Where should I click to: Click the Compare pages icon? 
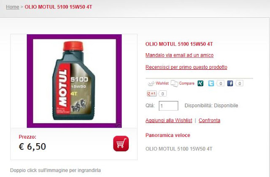tap(174, 83)
